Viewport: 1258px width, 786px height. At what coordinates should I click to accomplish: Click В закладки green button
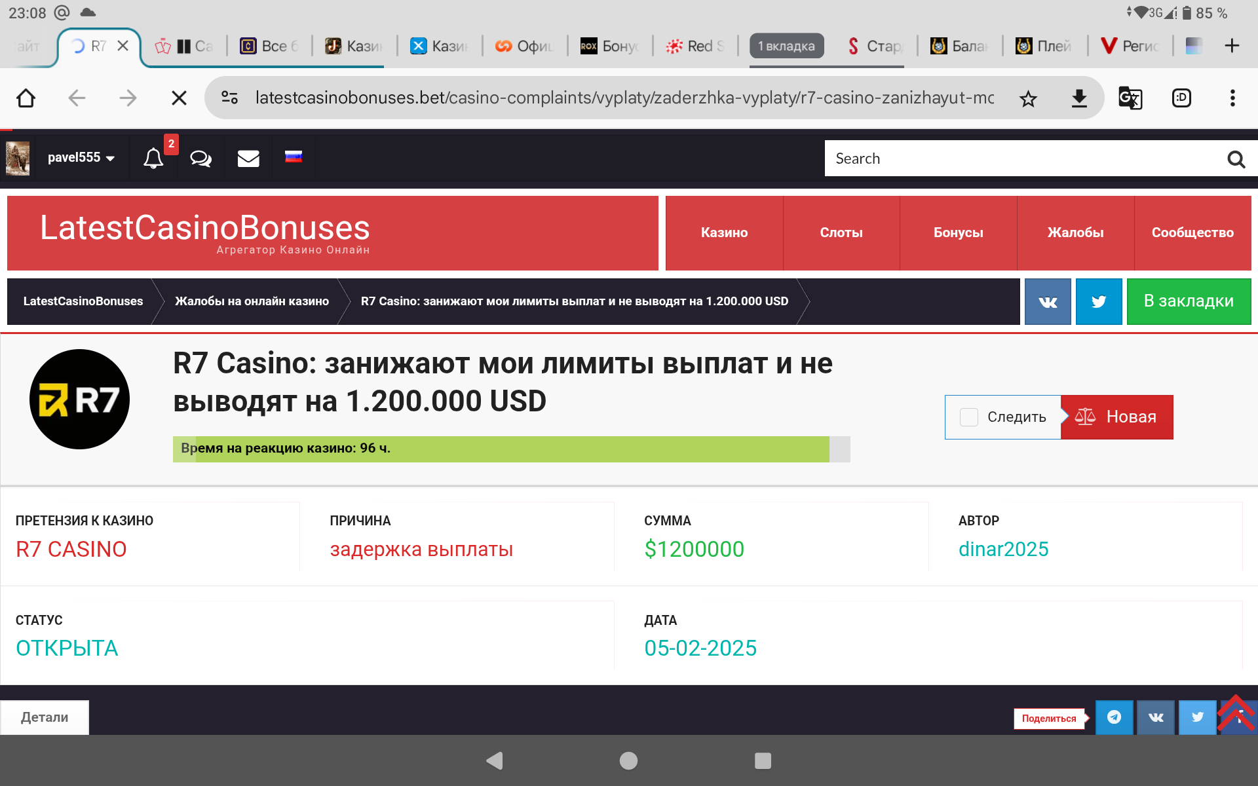click(x=1189, y=301)
